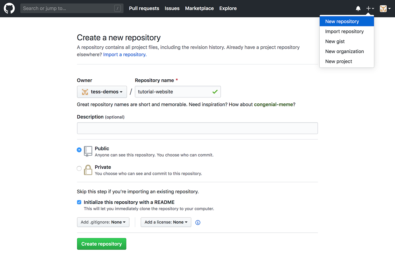This screenshot has width=395, height=257.
Task: Click tess-demos owner avatar icon
Action: (85, 92)
